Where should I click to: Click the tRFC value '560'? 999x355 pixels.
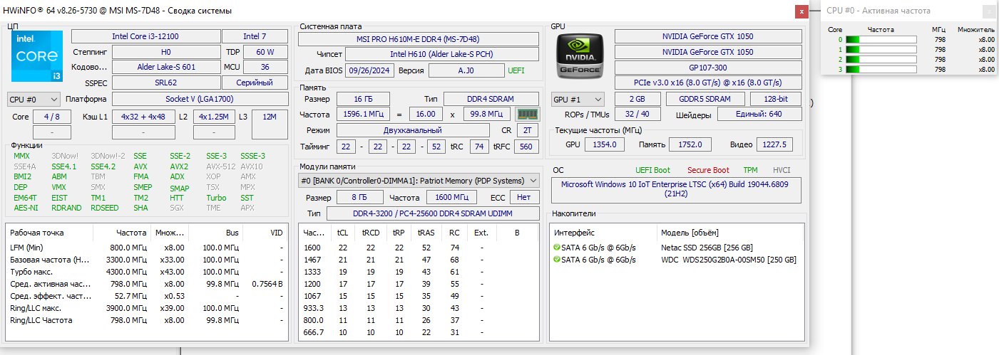[x=527, y=146]
